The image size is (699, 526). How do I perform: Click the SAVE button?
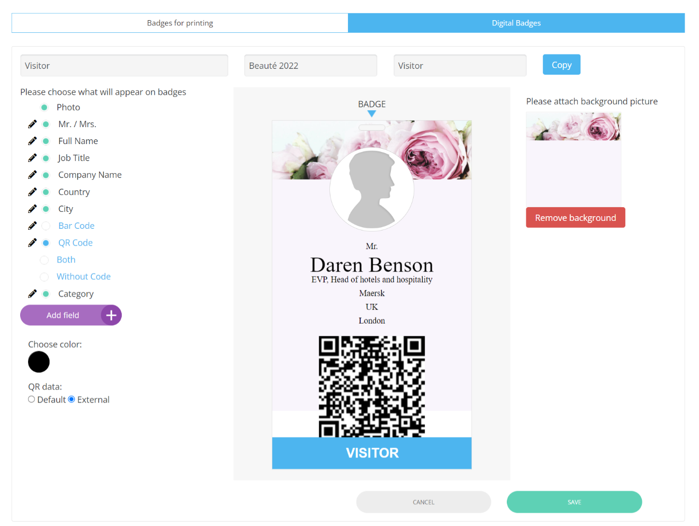[x=575, y=502]
